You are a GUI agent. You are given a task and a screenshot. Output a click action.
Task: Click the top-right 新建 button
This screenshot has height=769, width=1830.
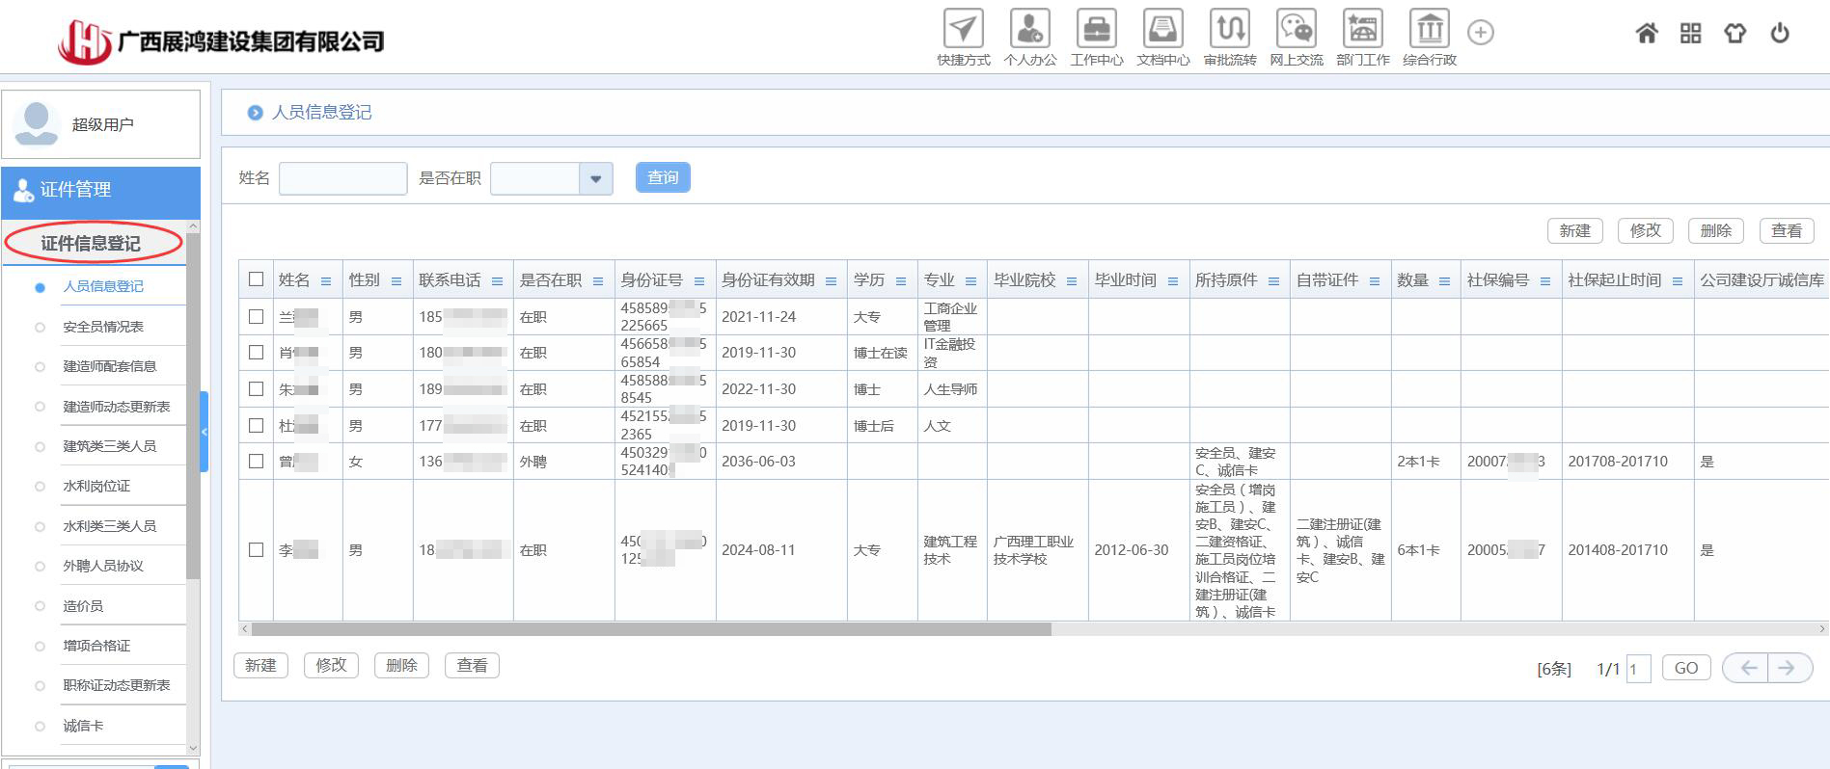[x=1574, y=231]
